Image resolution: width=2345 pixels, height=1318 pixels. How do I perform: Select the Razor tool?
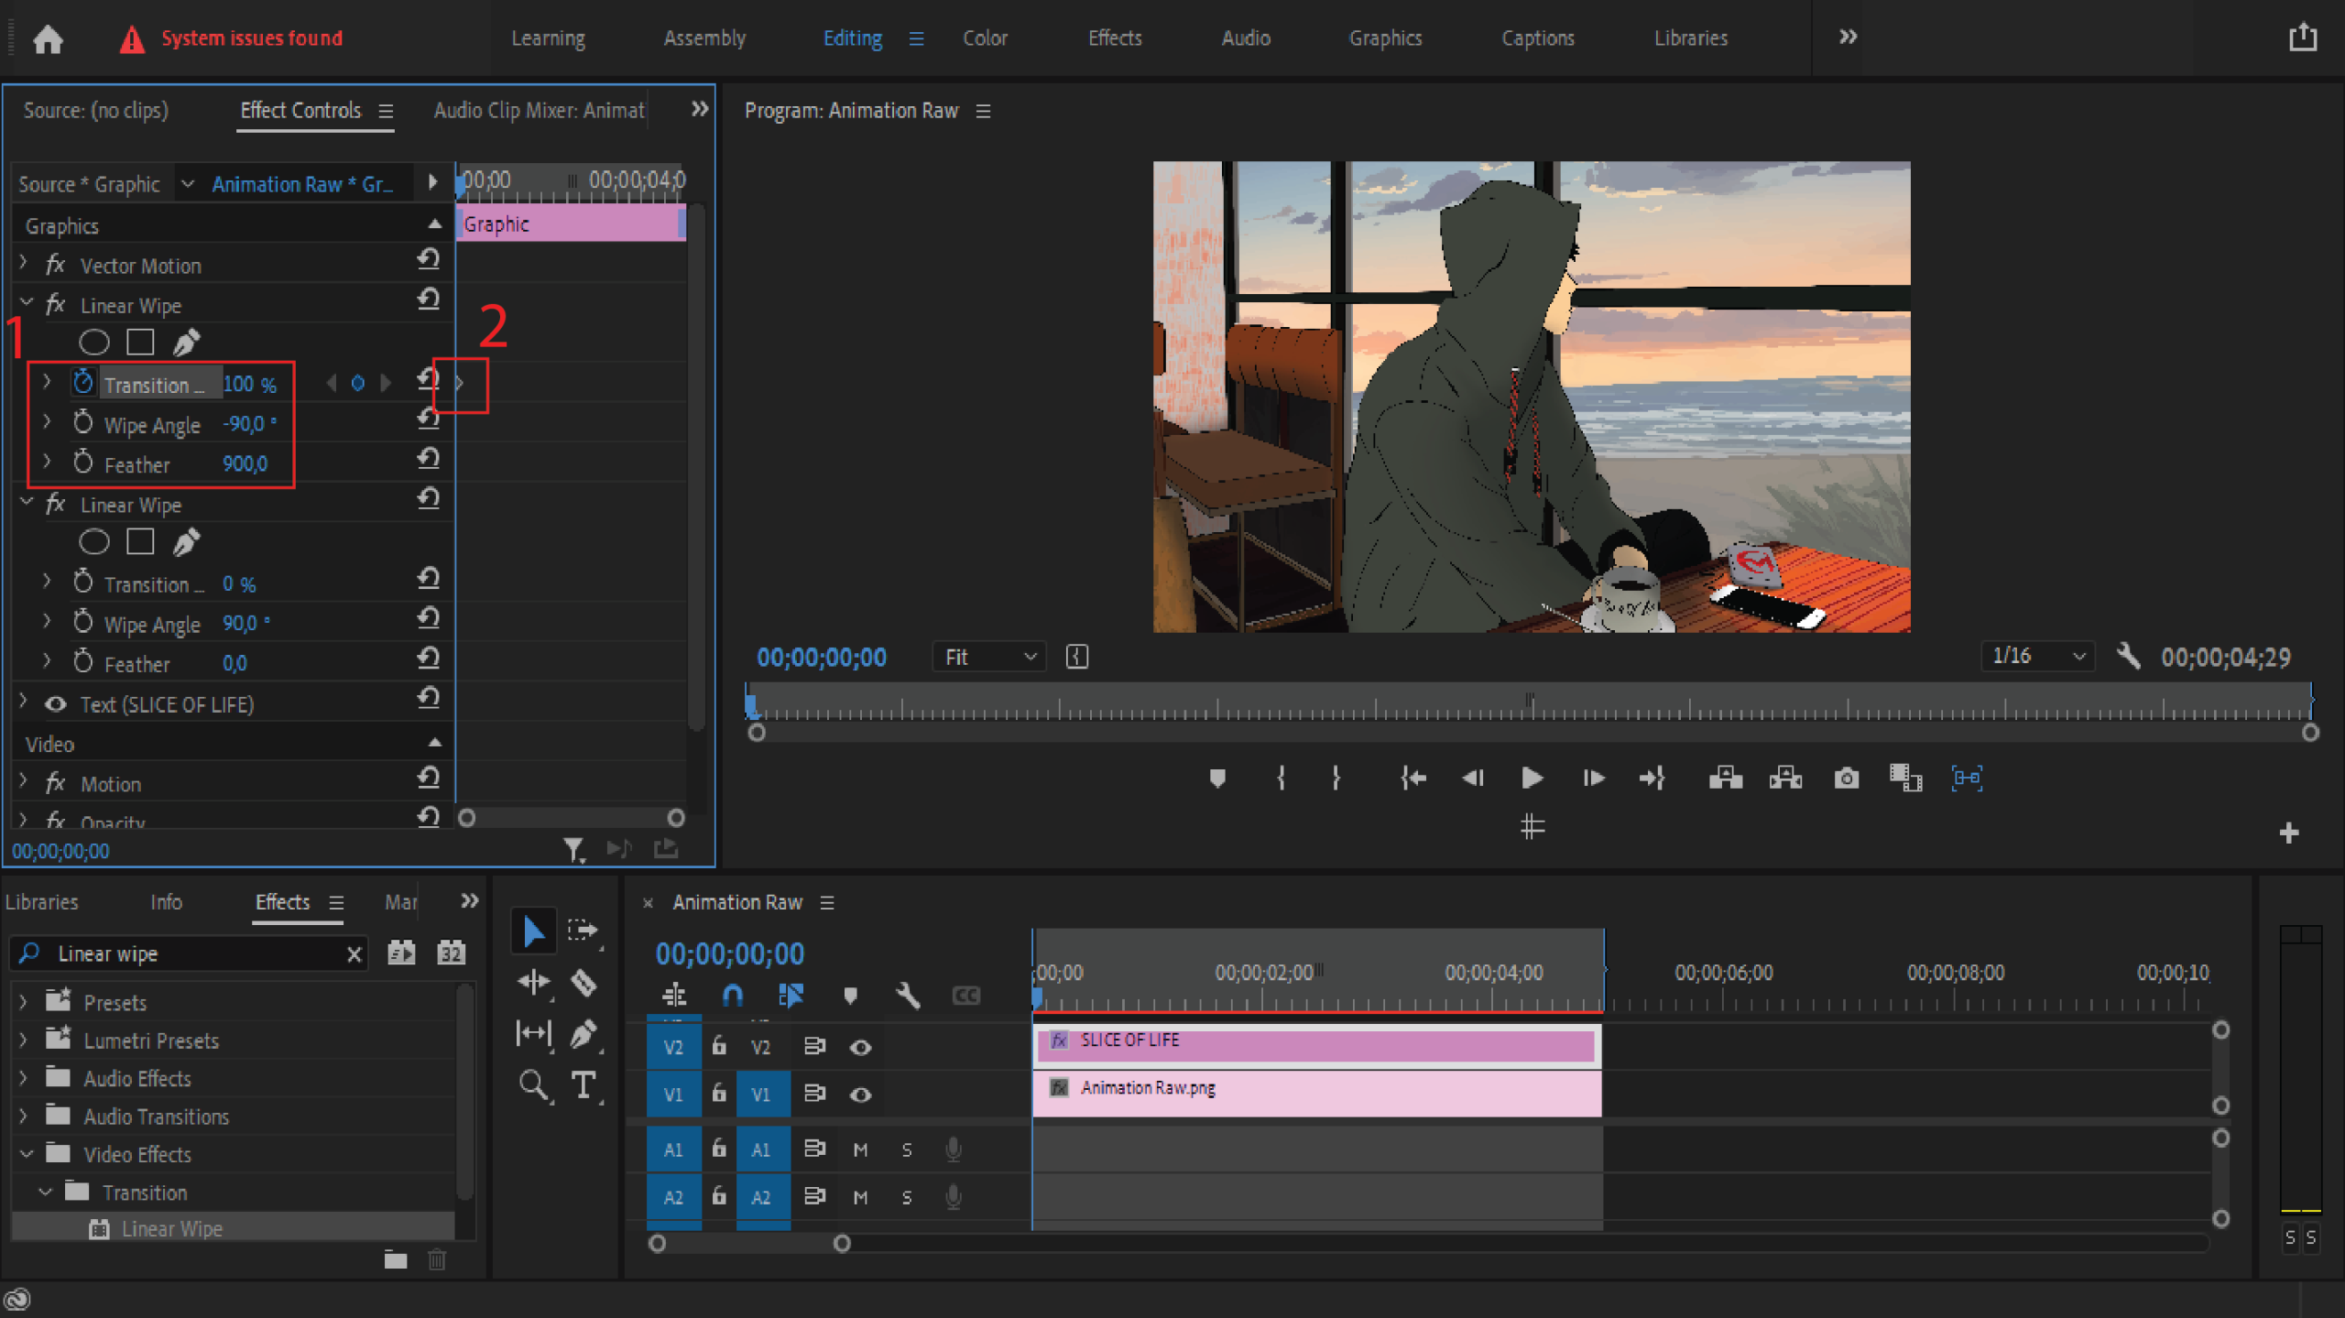point(584,984)
